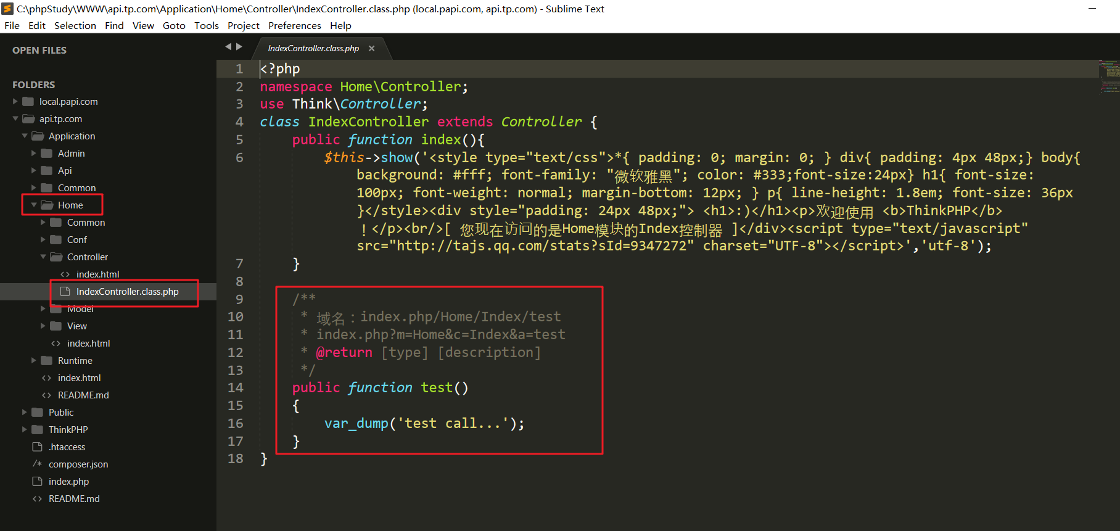Expand the Runtime folder arrow
This screenshot has width=1120, height=531.
click(34, 361)
